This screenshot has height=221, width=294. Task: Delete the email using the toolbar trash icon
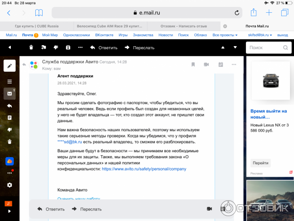pyautogui.click(x=31, y=48)
